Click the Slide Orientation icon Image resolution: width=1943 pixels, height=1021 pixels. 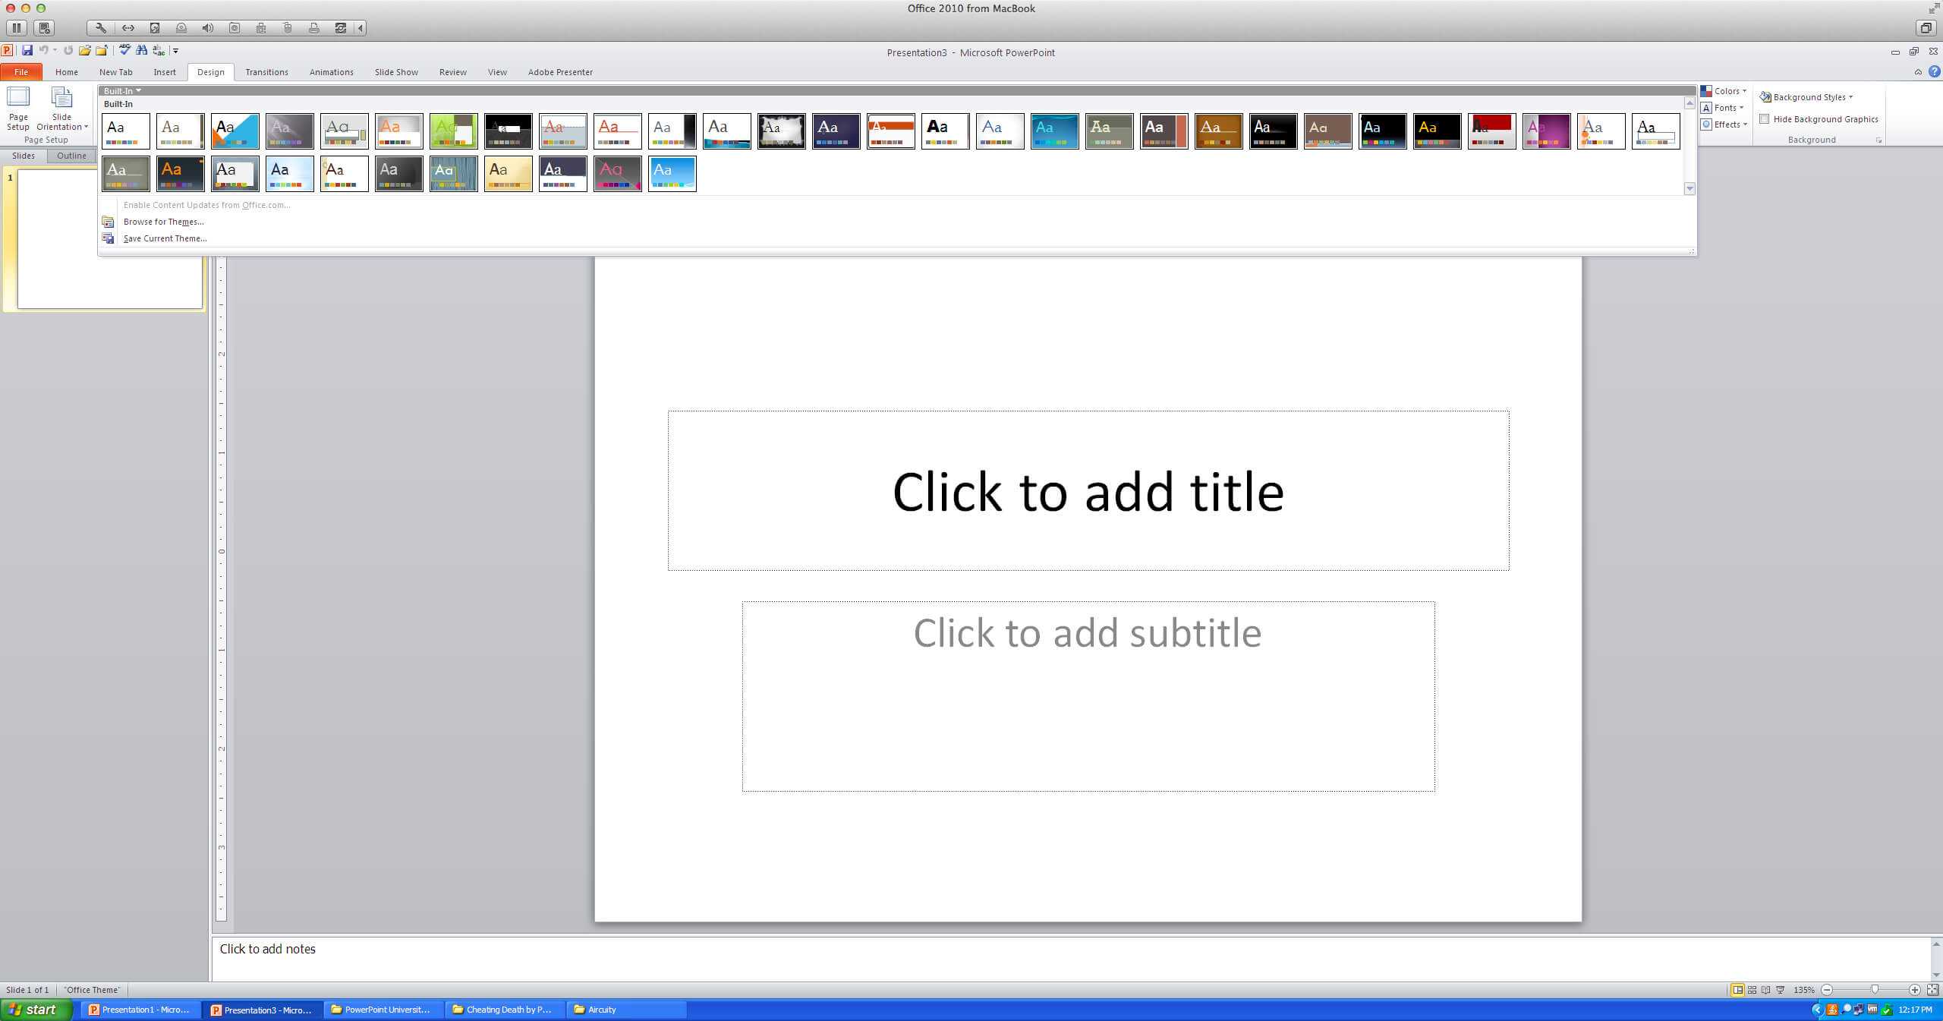pos(61,98)
